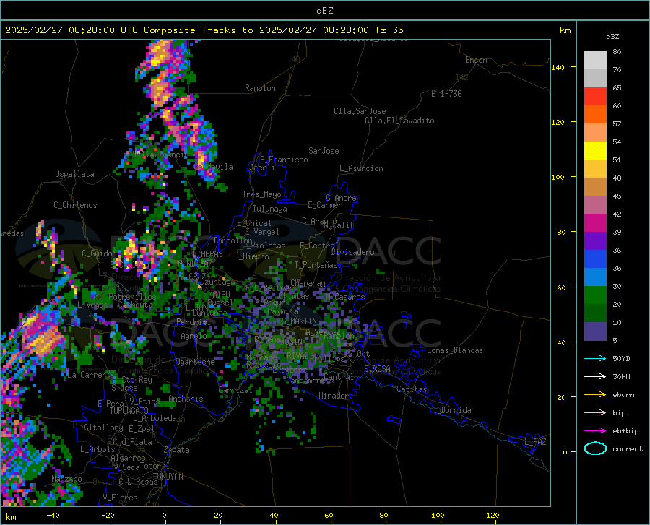
Task: Click the 'Tres_Mayo' map label
Action: pos(261,194)
